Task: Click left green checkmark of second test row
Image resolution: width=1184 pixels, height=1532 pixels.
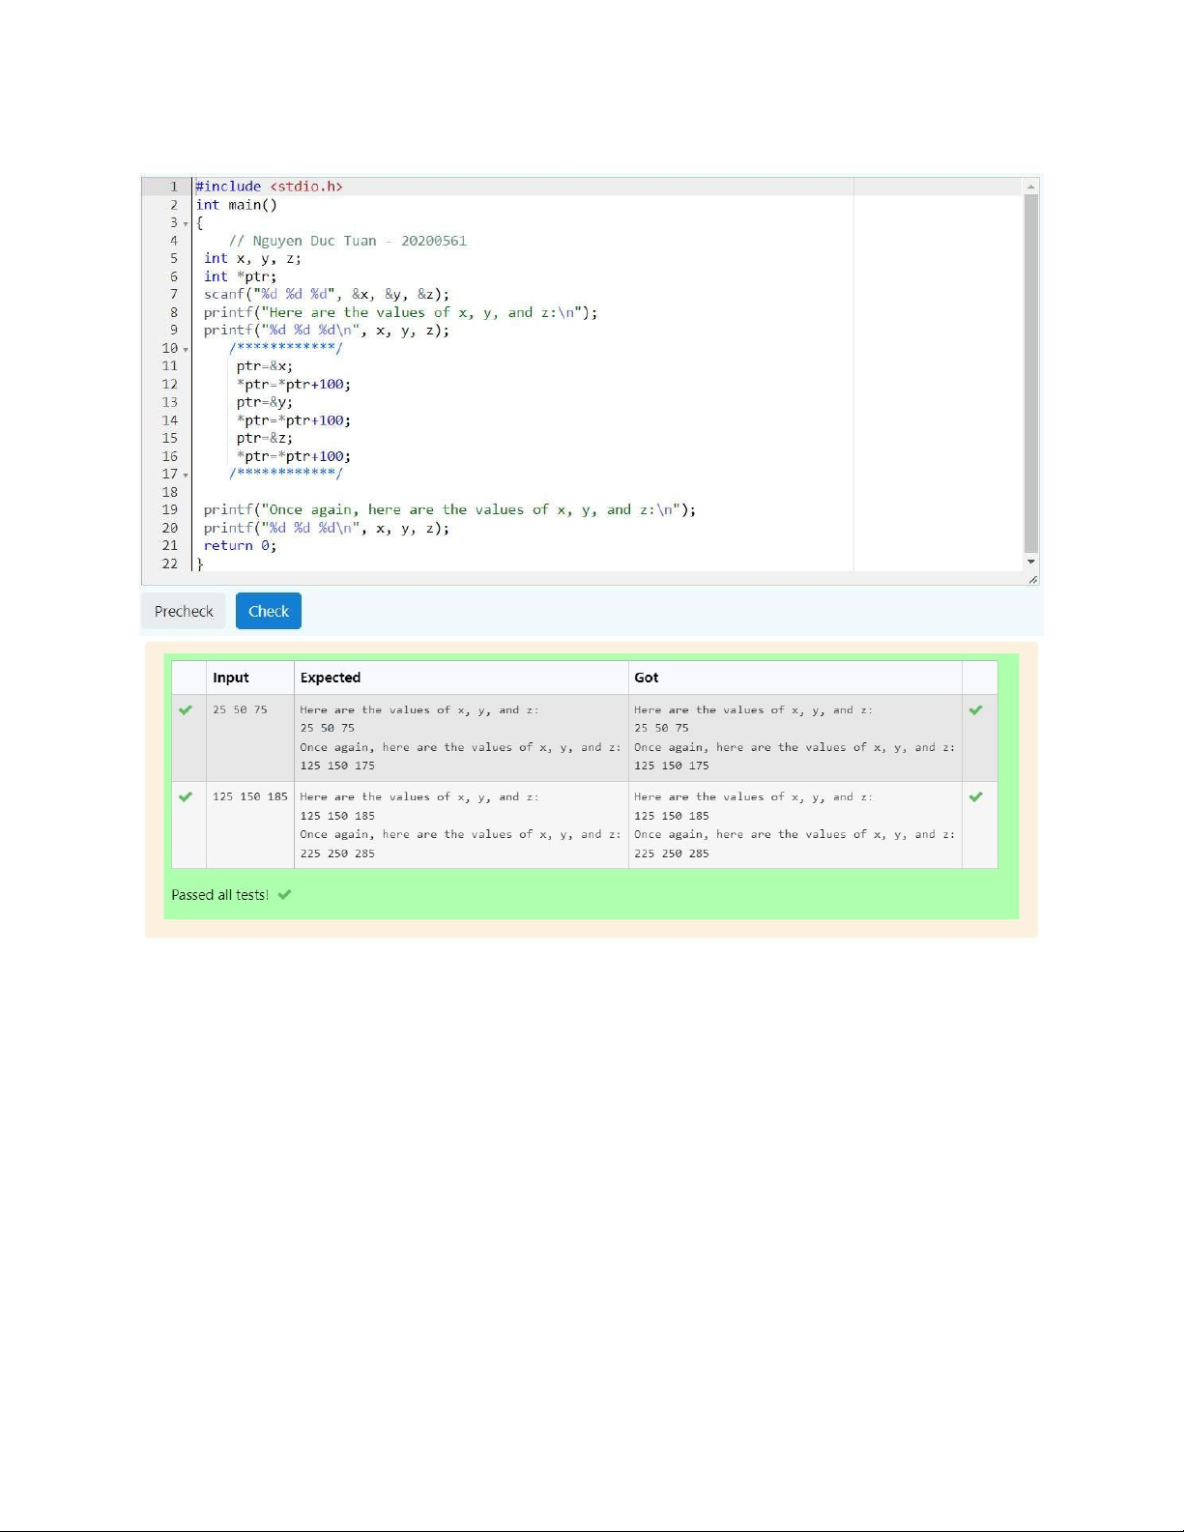Action: (186, 797)
